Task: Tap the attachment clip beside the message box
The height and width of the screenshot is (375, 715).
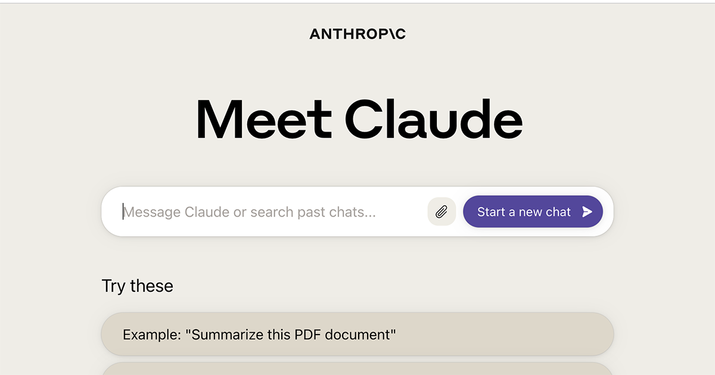Action: pos(442,211)
